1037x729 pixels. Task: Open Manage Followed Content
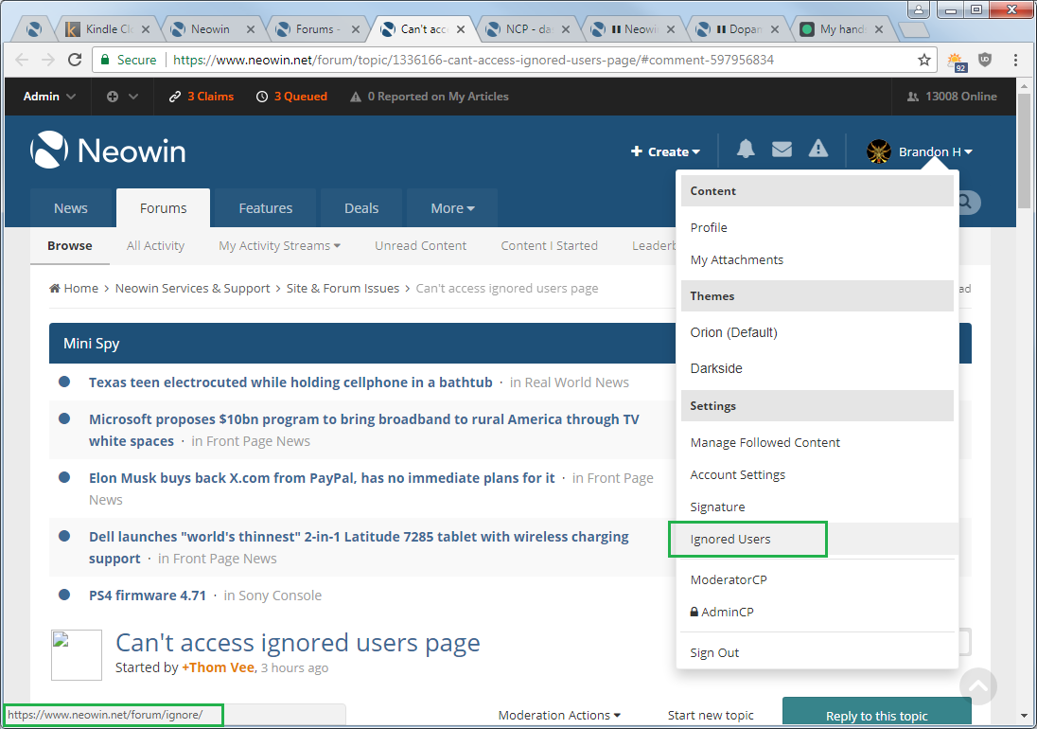[x=765, y=442]
